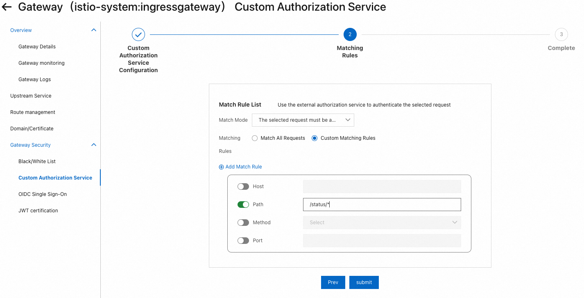Enable the Host toggle switch
The width and height of the screenshot is (584, 298).
click(x=243, y=187)
